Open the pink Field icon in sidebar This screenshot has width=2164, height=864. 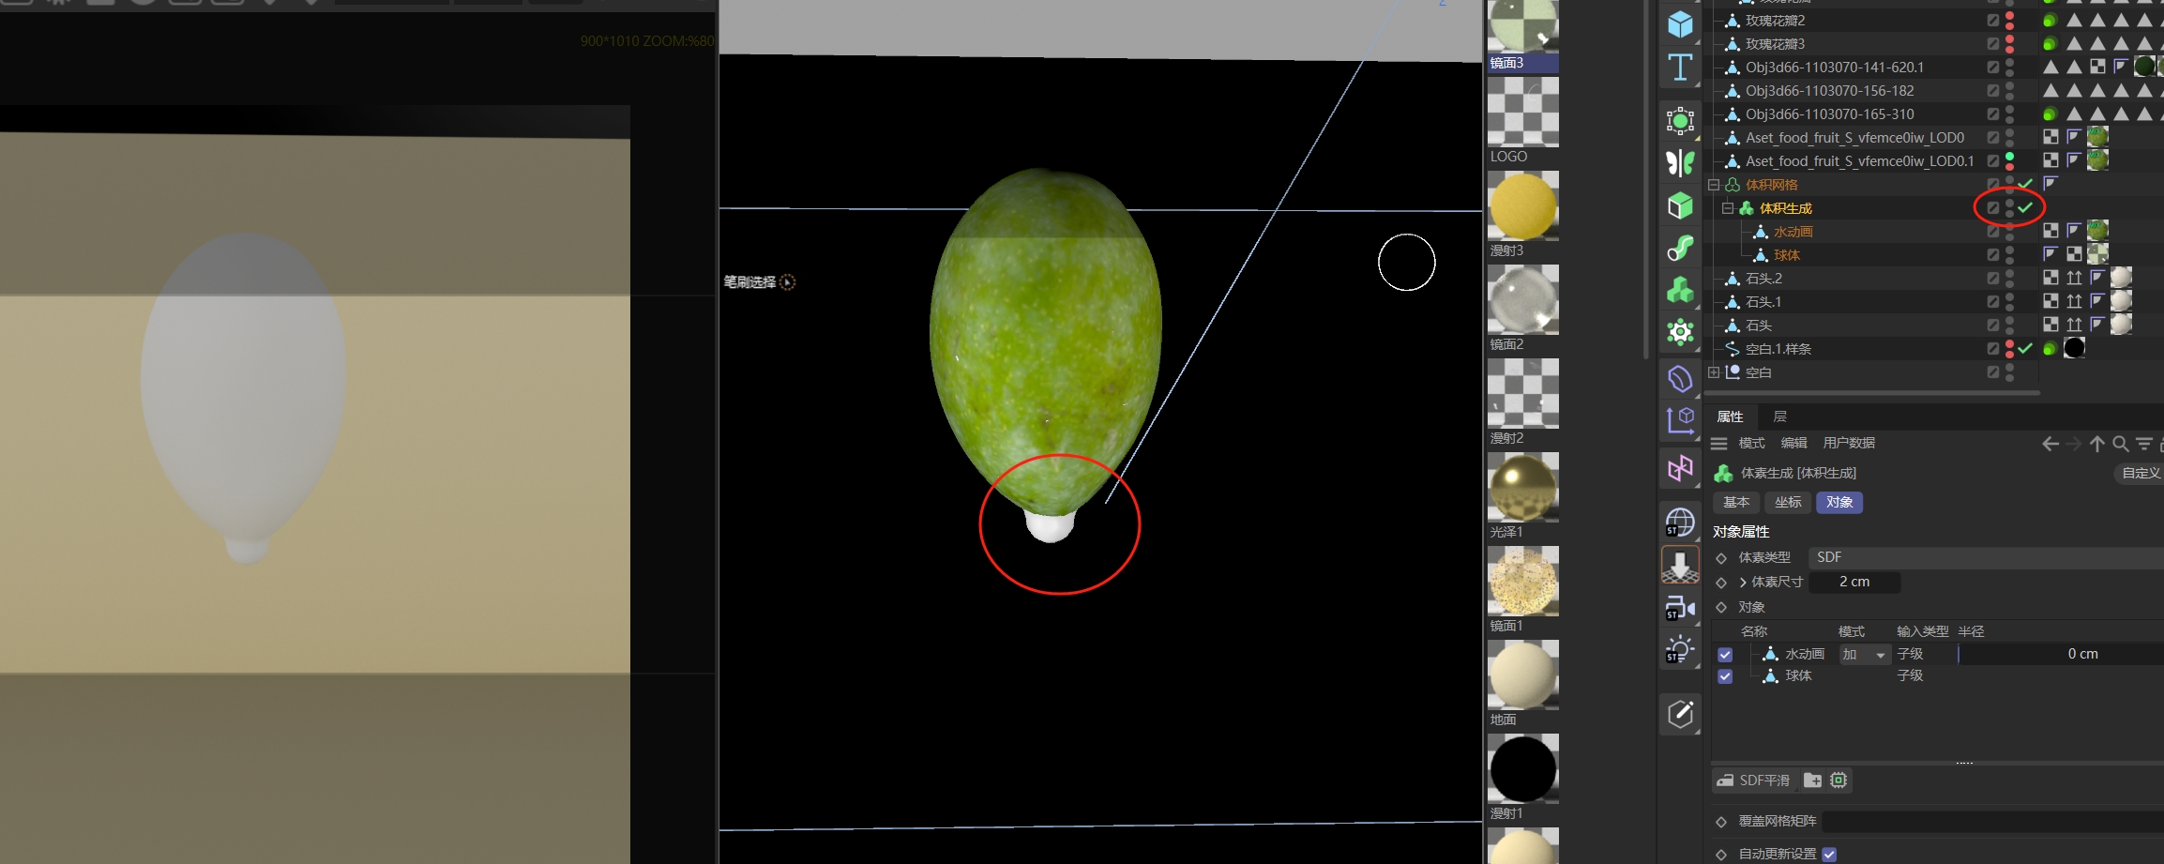[x=1680, y=467]
